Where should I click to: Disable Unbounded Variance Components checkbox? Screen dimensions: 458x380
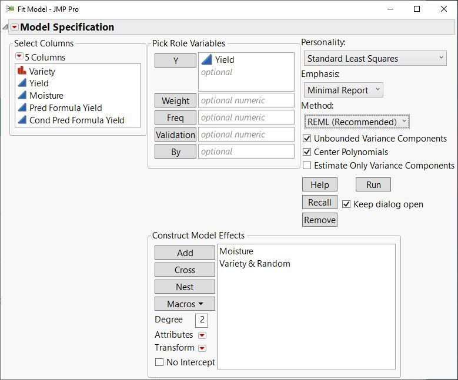point(307,139)
